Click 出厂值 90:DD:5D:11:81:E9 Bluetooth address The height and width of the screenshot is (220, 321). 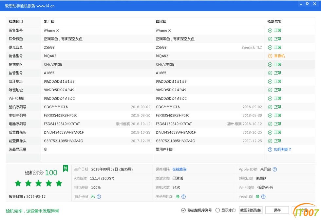[59, 82]
